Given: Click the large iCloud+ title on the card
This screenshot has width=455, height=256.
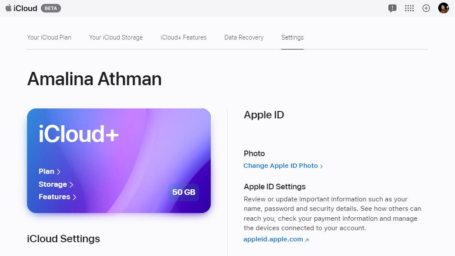Looking at the screenshot, I should click(79, 134).
